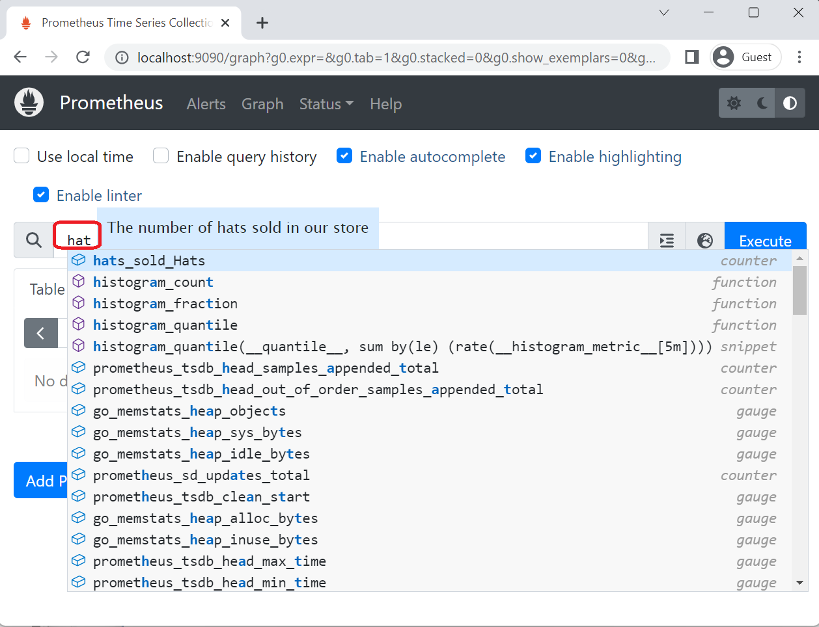Click the format expression icon

click(667, 241)
